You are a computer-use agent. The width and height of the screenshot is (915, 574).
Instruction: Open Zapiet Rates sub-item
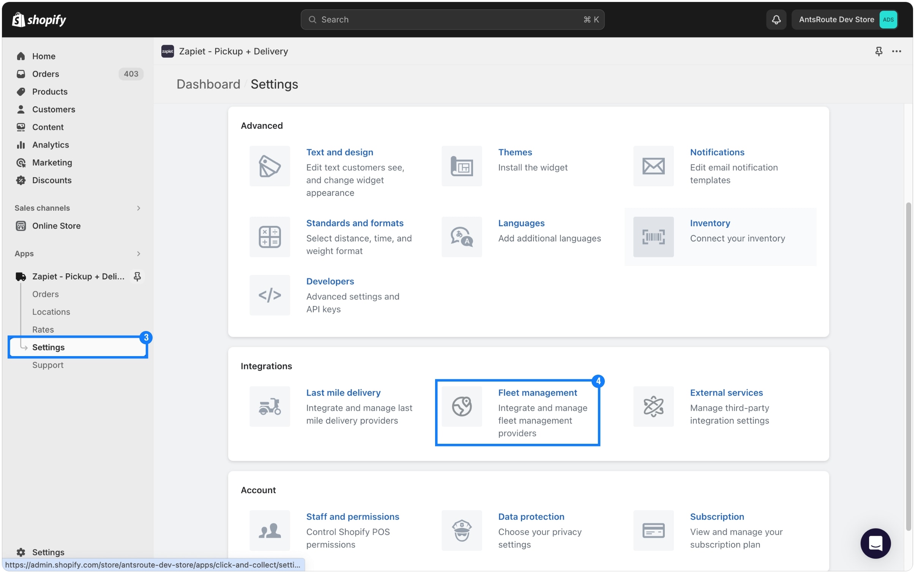43,330
